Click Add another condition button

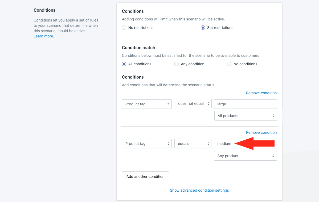[x=145, y=177]
